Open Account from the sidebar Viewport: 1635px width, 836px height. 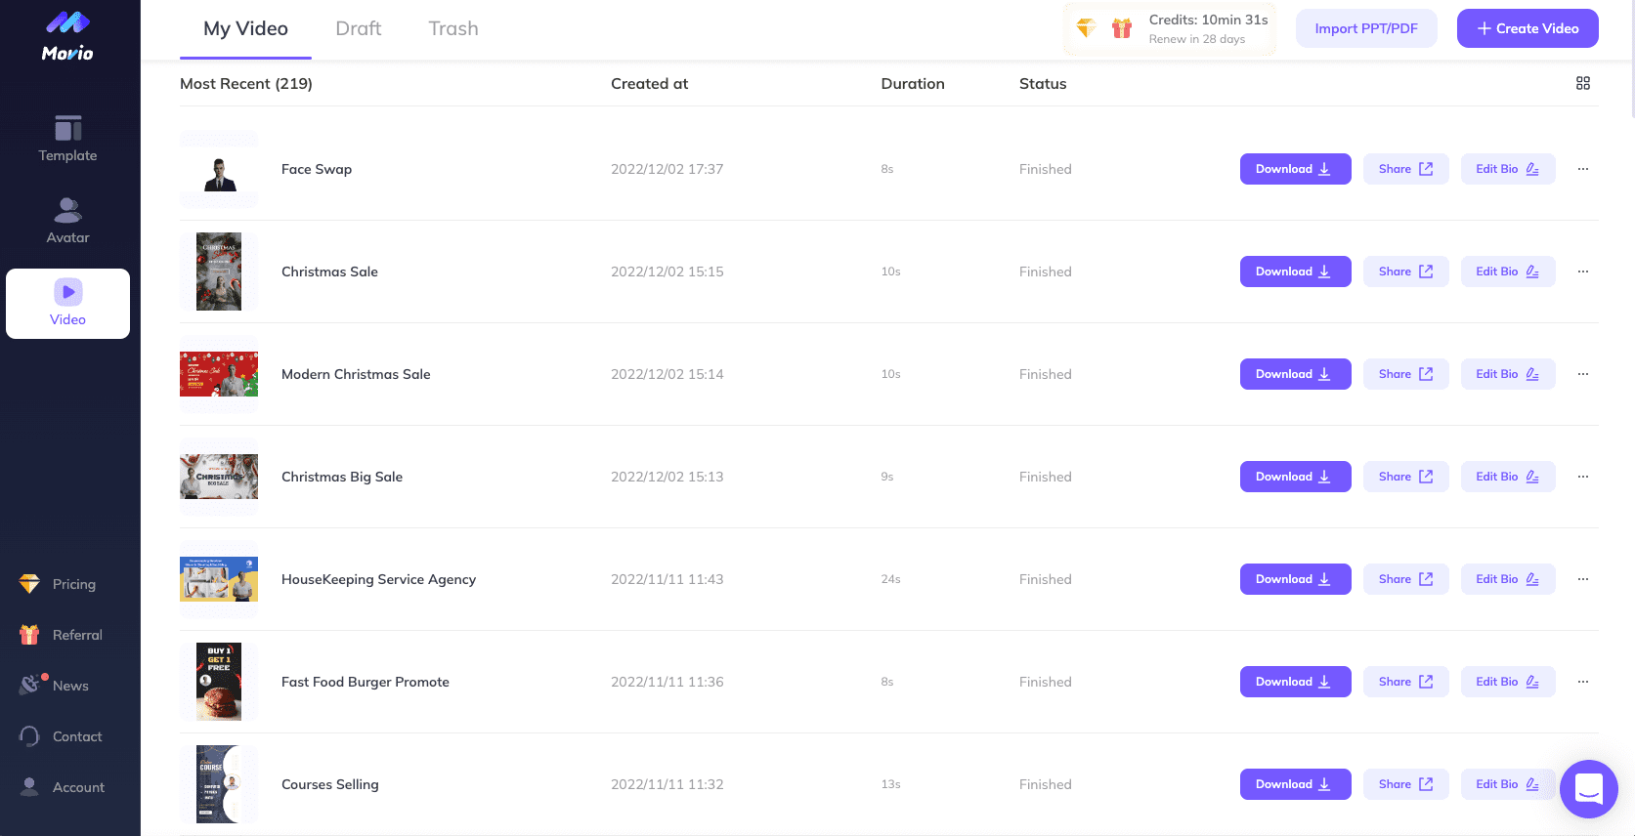62,787
